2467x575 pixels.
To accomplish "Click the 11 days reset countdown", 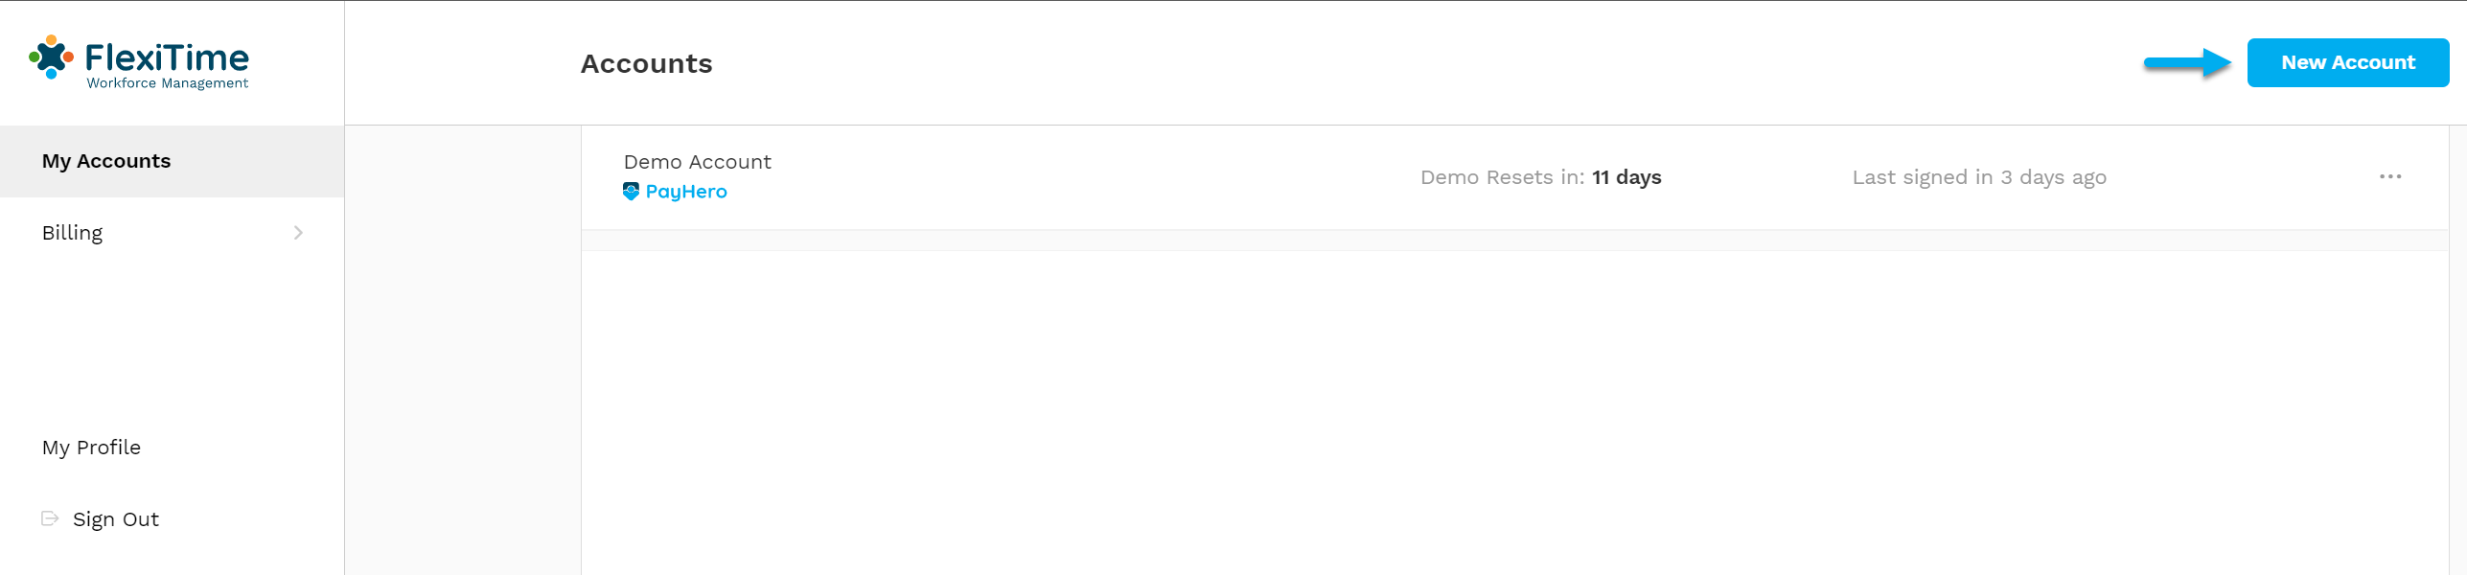I will (1626, 177).
